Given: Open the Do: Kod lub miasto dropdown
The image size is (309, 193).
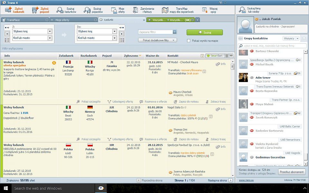Looking at the screenshot, I should 114,38.
